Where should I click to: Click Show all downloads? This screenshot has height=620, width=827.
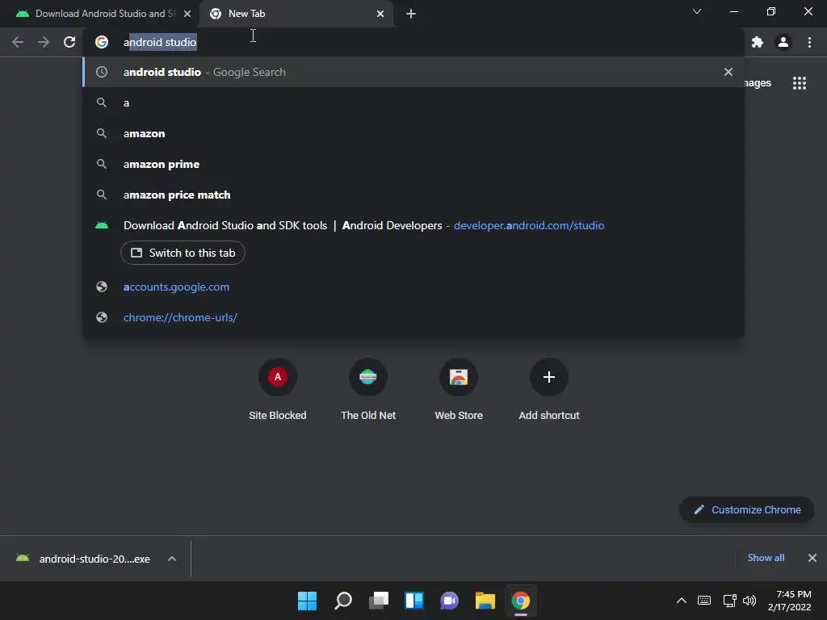766,558
